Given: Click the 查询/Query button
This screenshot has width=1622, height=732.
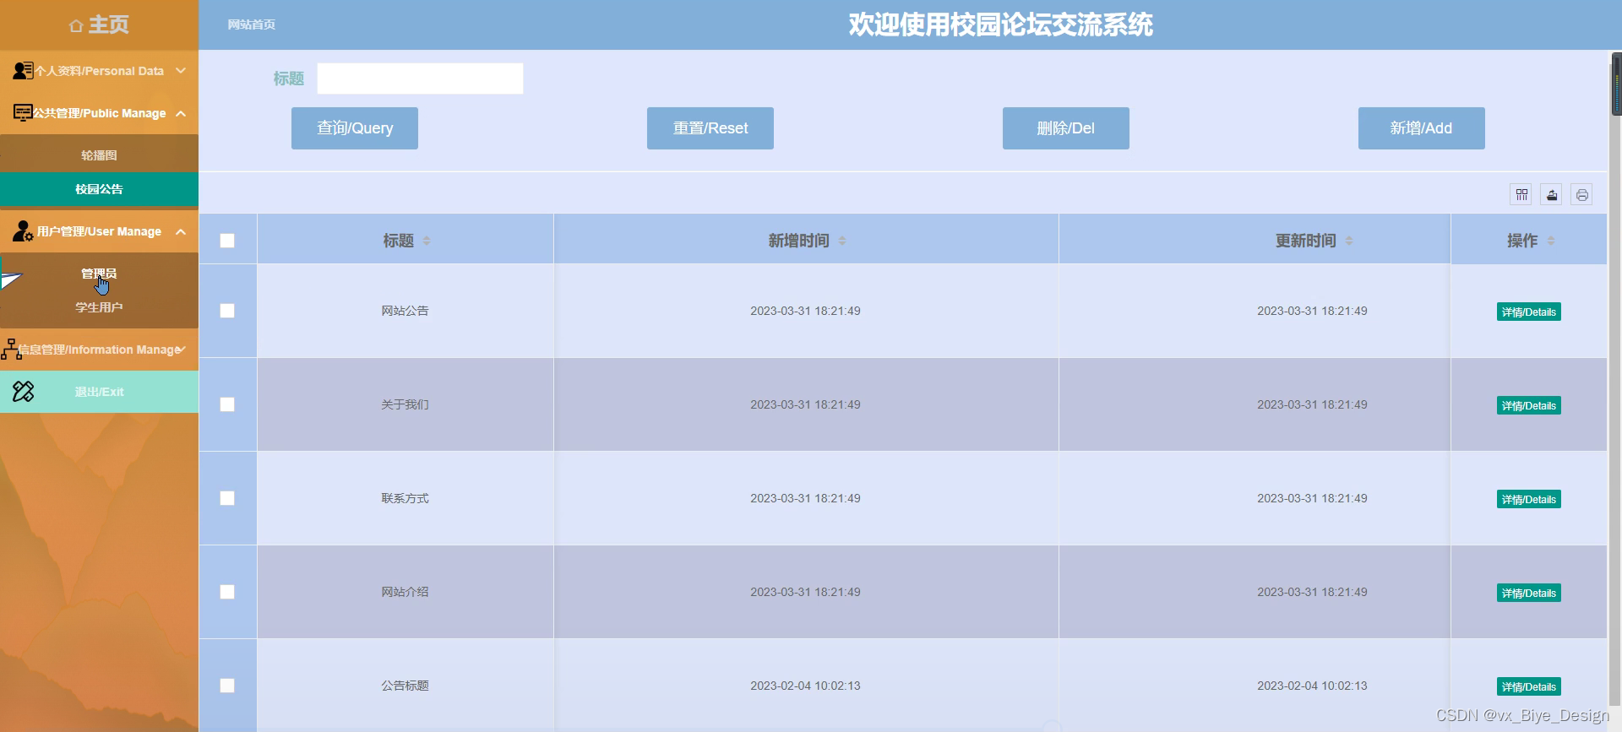Looking at the screenshot, I should [x=355, y=128].
